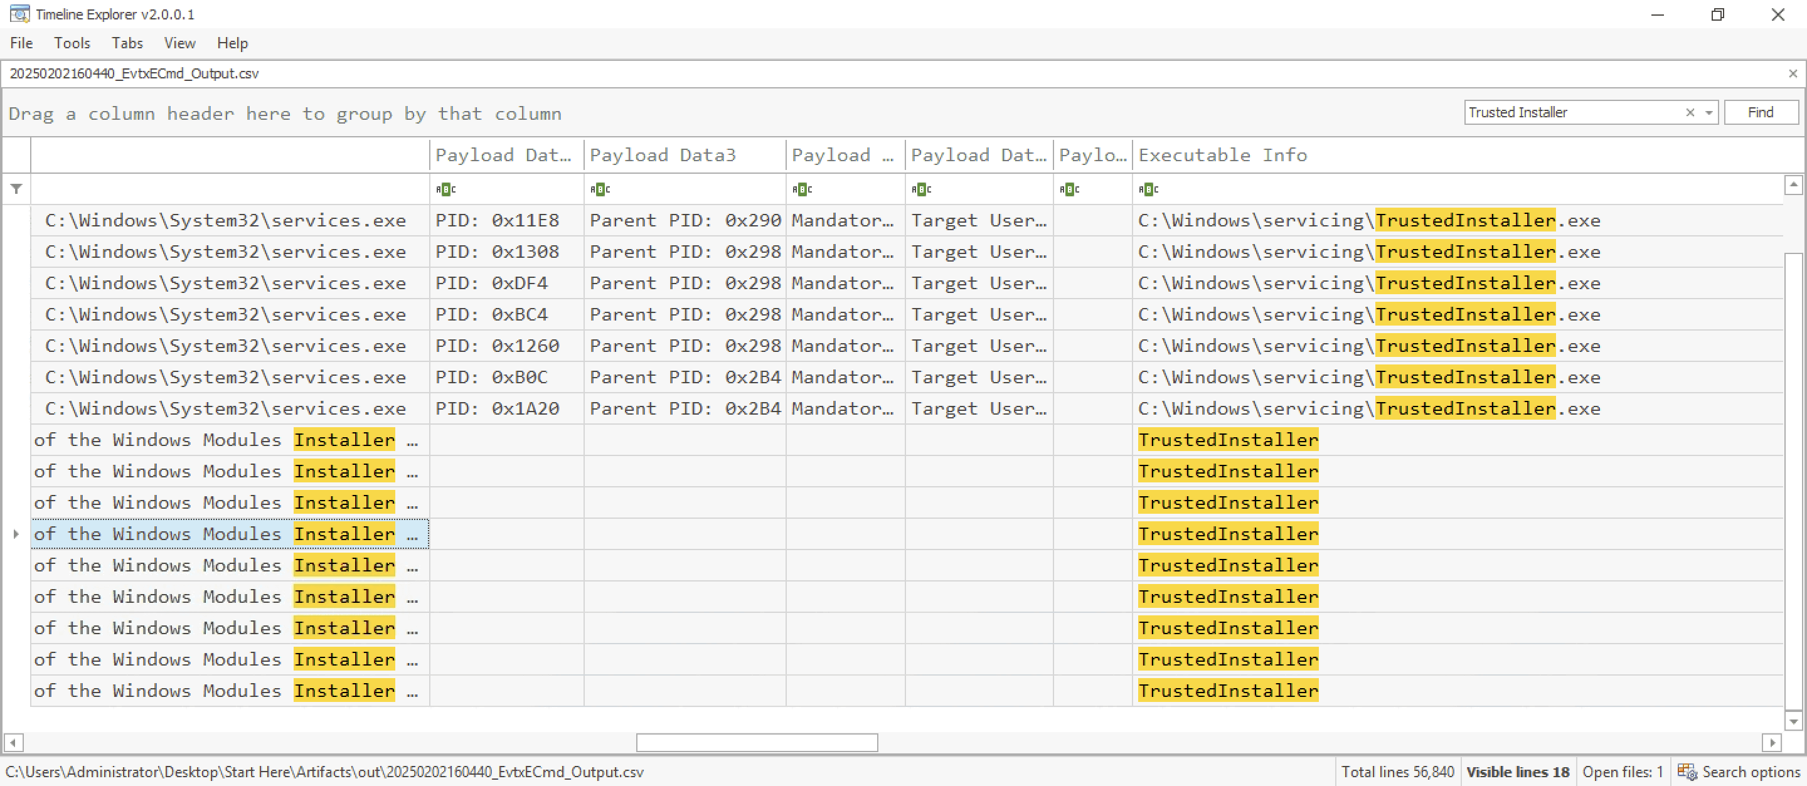Select cell PID: 0x1260
This screenshot has height=786, width=1807.
[x=506, y=346]
